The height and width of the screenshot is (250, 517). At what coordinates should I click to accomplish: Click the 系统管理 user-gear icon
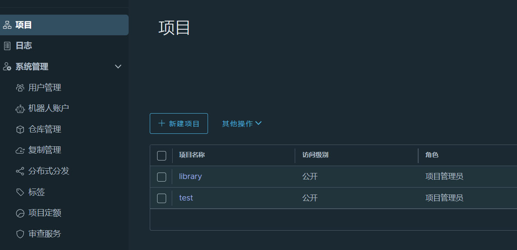(7, 67)
